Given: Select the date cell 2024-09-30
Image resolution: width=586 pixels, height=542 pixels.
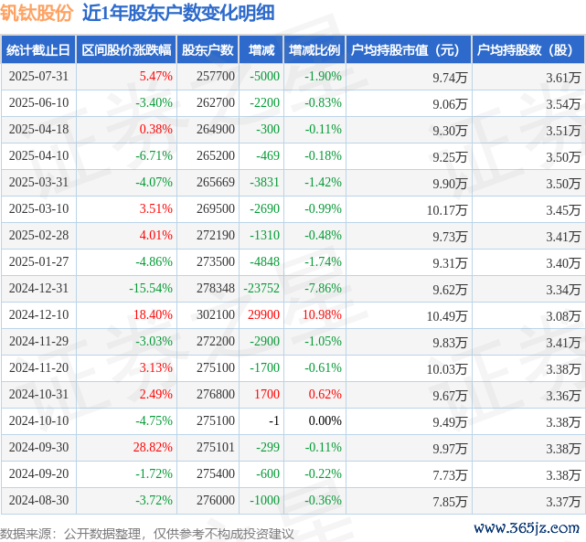Looking at the screenshot, I should [39, 448].
